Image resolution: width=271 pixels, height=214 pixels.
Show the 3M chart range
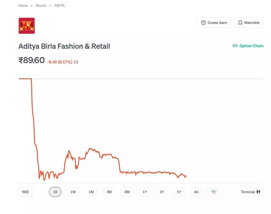click(x=109, y=192)
